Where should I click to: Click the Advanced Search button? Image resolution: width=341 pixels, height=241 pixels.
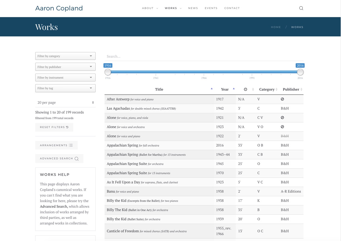click(x=59, y=159)
